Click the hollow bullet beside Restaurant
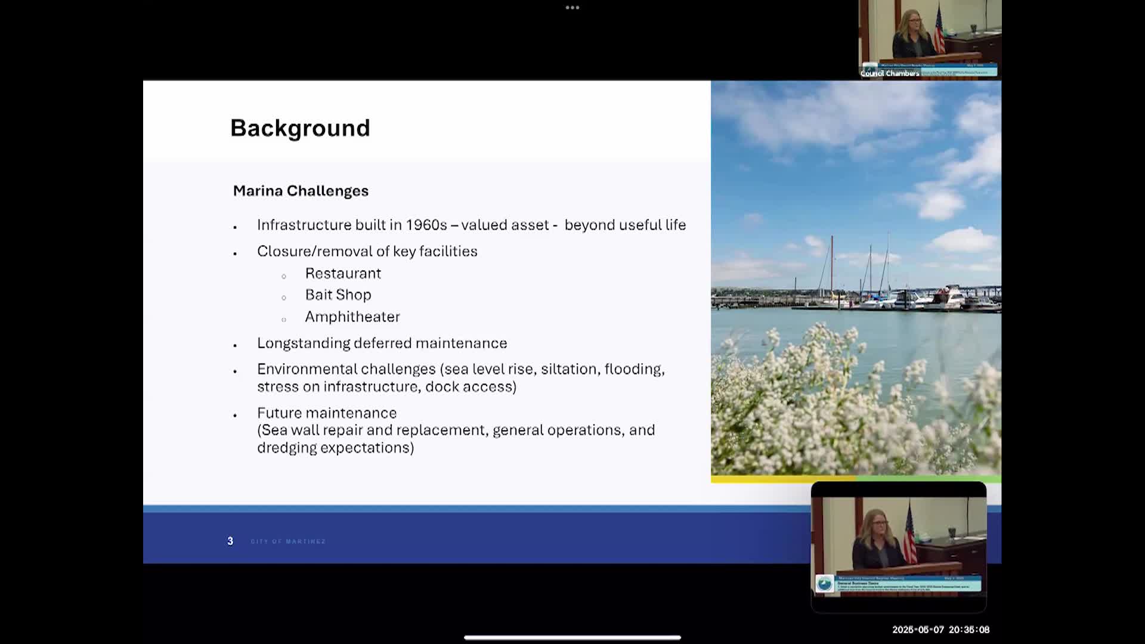 tap(284, 276)
